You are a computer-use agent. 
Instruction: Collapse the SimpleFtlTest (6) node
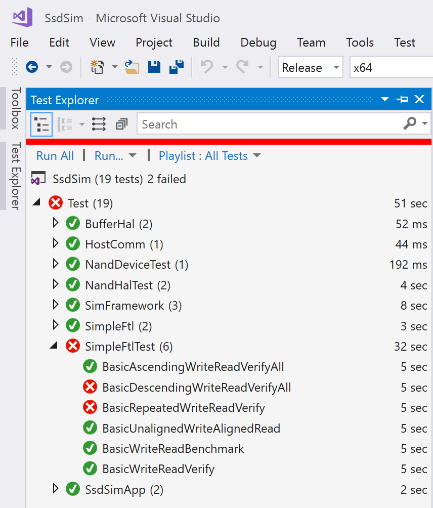pyautogui.click(x=54, y=346)
